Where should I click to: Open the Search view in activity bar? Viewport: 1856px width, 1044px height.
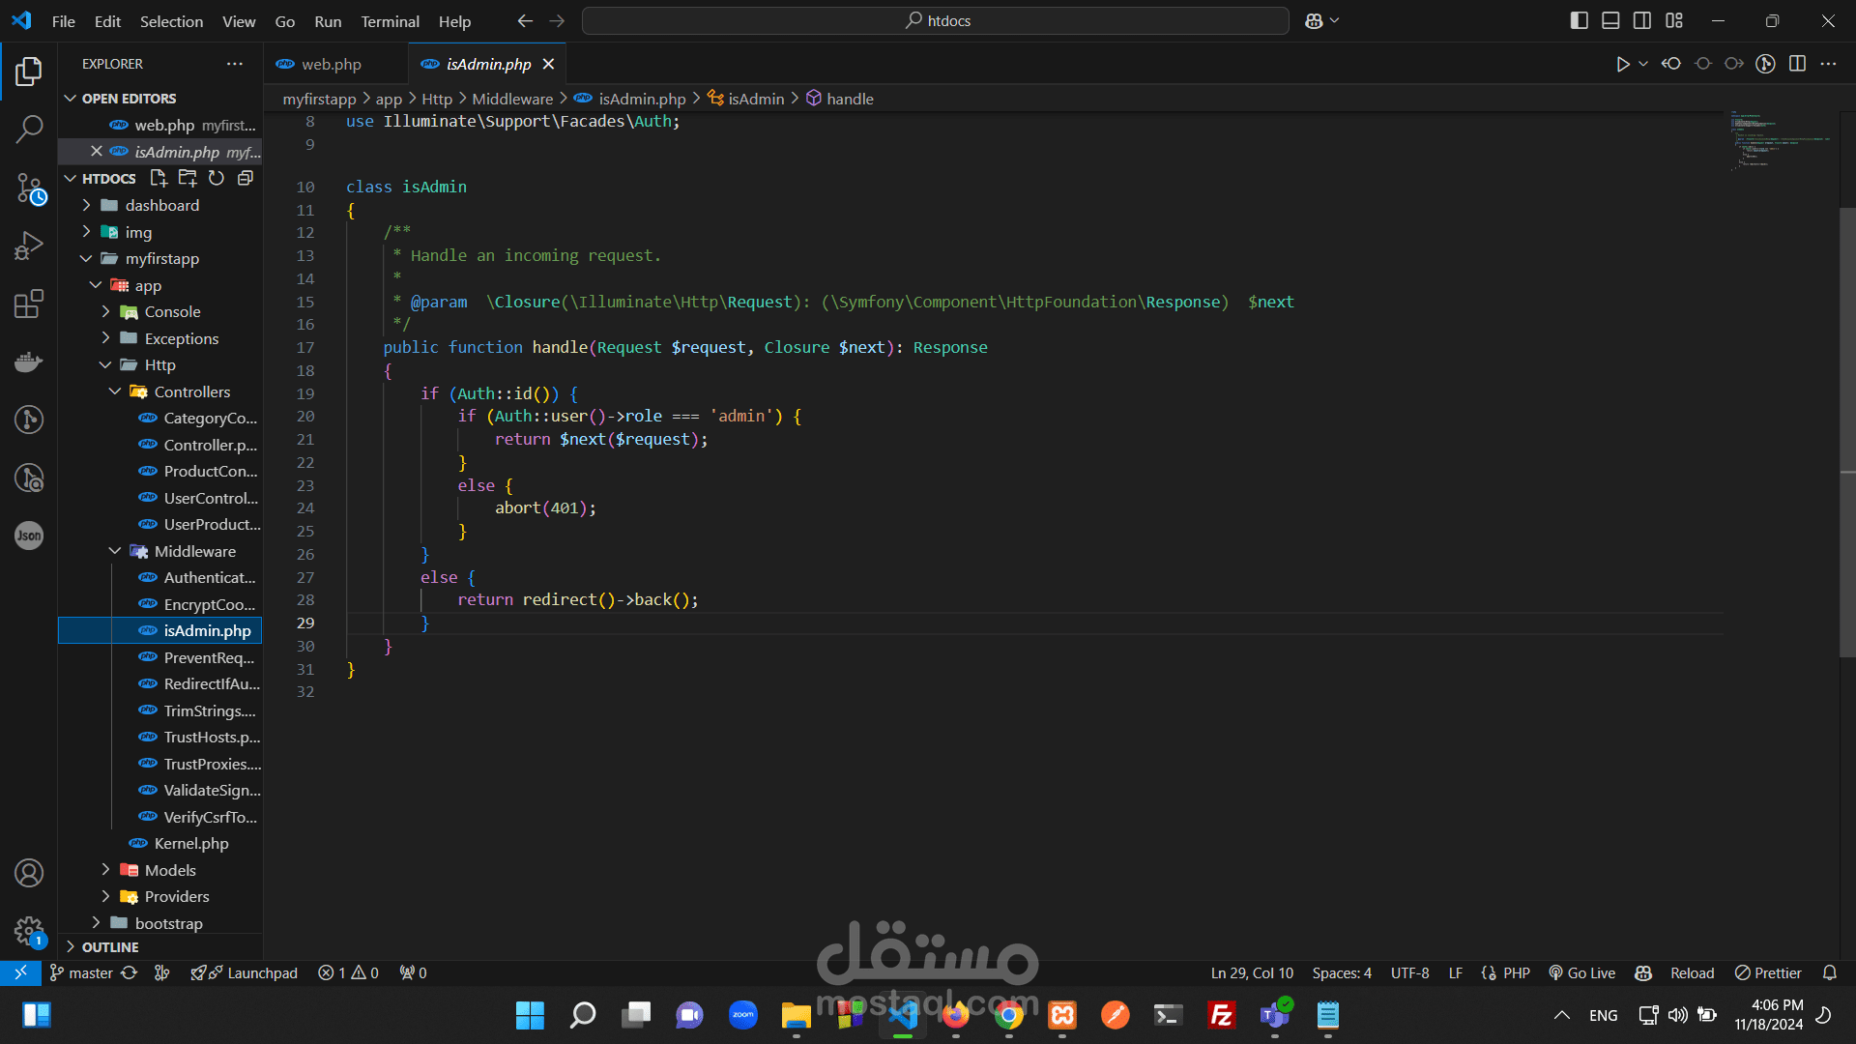coord(29,129)
